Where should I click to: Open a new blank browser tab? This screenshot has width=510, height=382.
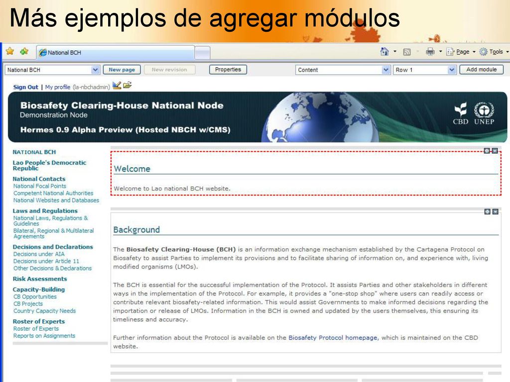click(202, 53)
